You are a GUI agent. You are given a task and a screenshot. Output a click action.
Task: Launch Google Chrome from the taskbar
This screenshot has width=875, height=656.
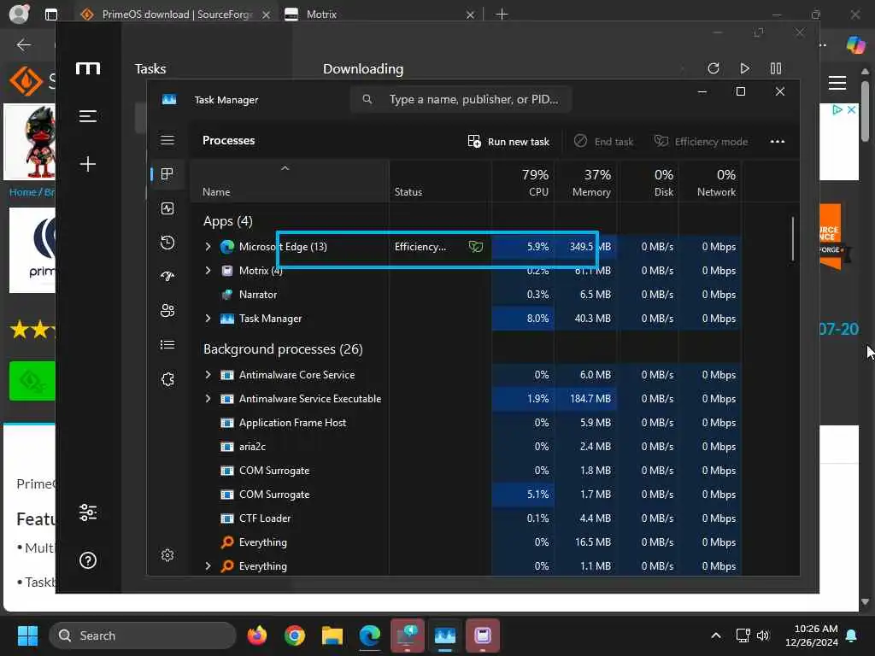[295, 635]
